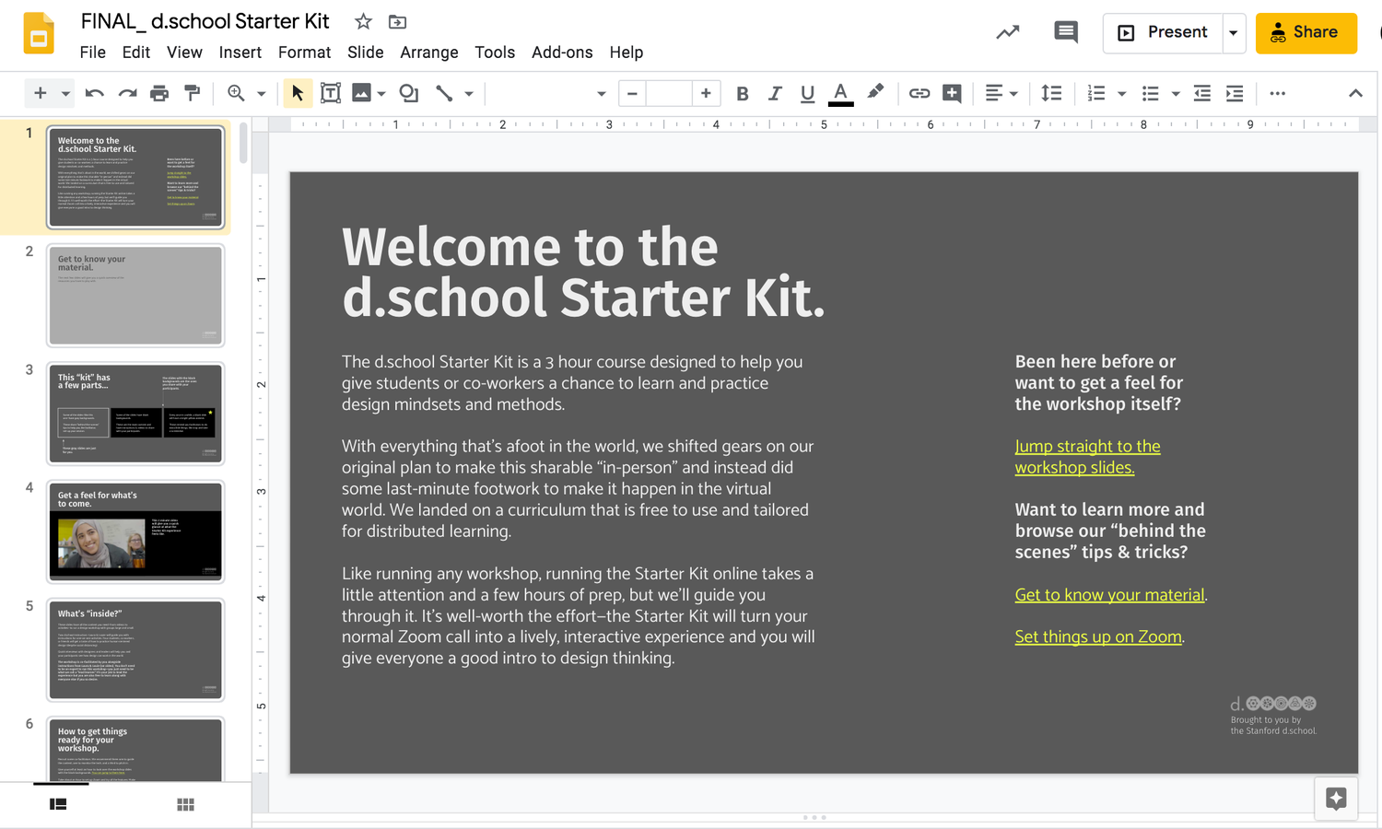Switch to grid view of slides
The width and height of the screenshot is (1382, 829).
184,803
